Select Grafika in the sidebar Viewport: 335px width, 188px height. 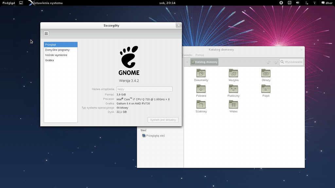[x=61, y=60]
